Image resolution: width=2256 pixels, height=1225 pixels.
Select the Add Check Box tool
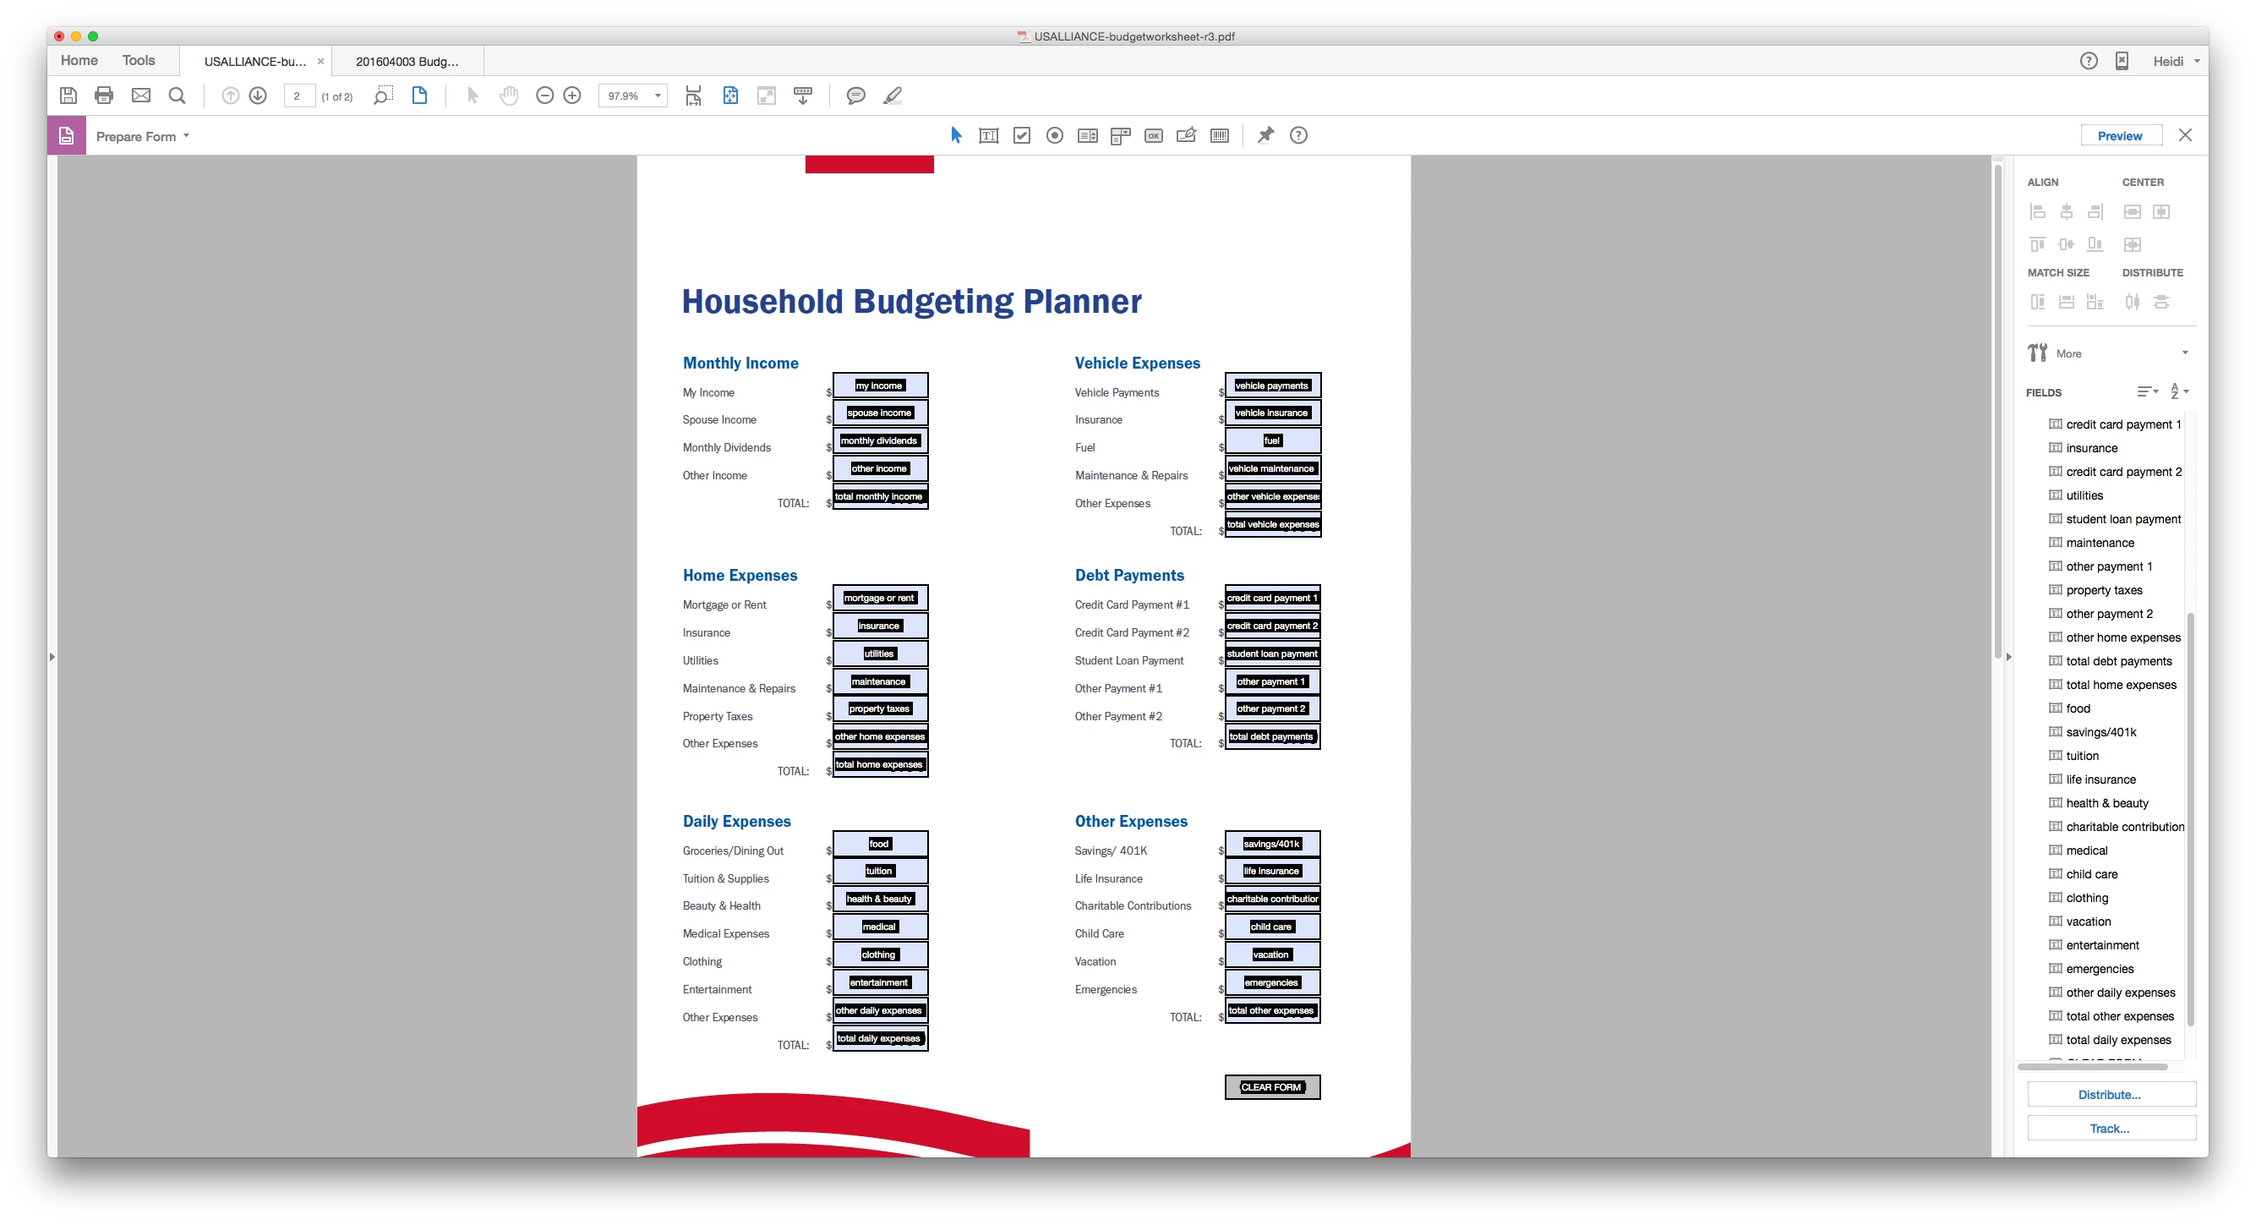(x=1021, y=136)
